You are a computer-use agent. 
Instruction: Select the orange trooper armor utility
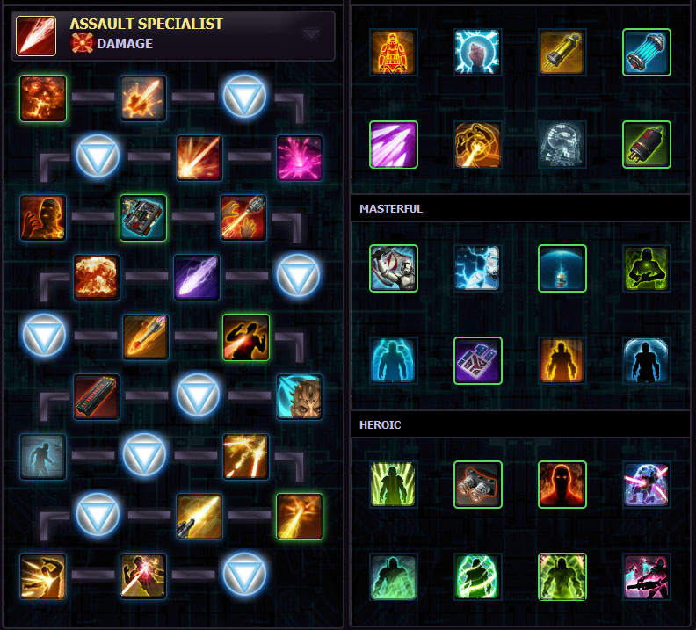(394, 53)
